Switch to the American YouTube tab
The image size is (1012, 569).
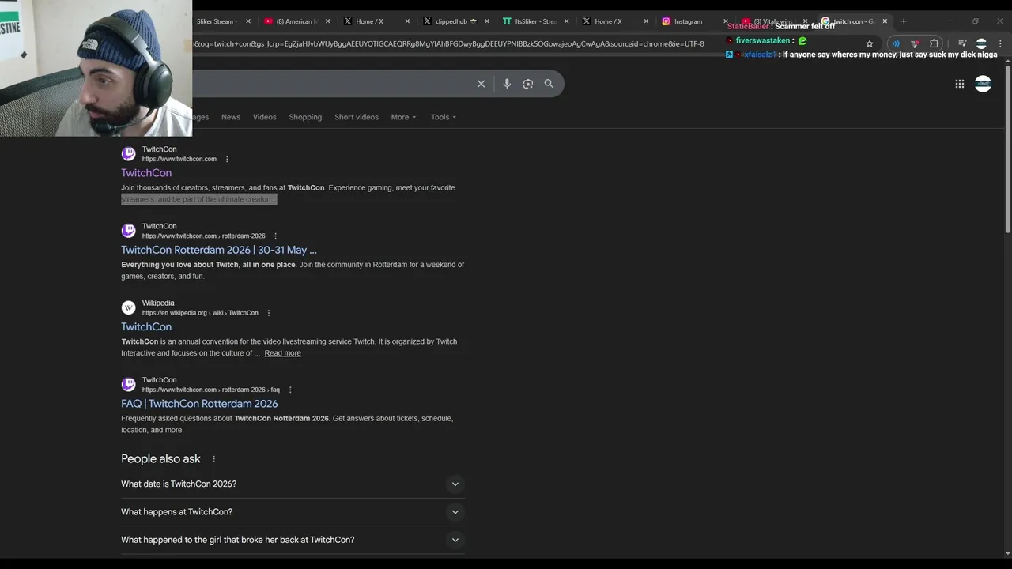pos(296,21)
